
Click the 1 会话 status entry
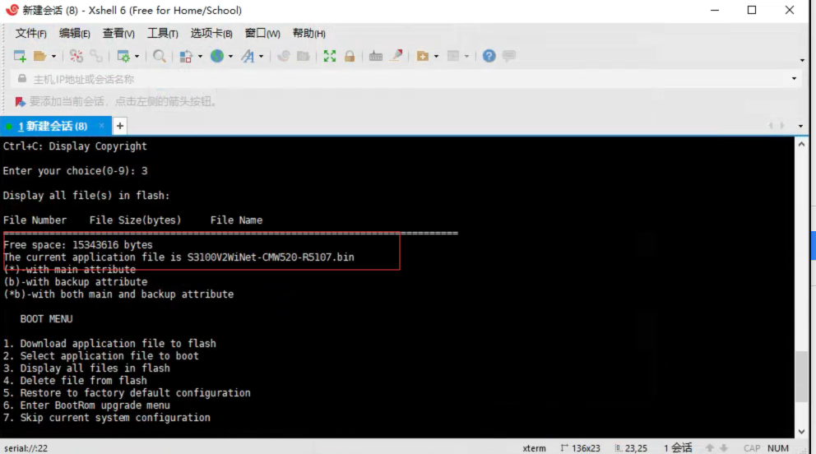click(x=678, y=447)
